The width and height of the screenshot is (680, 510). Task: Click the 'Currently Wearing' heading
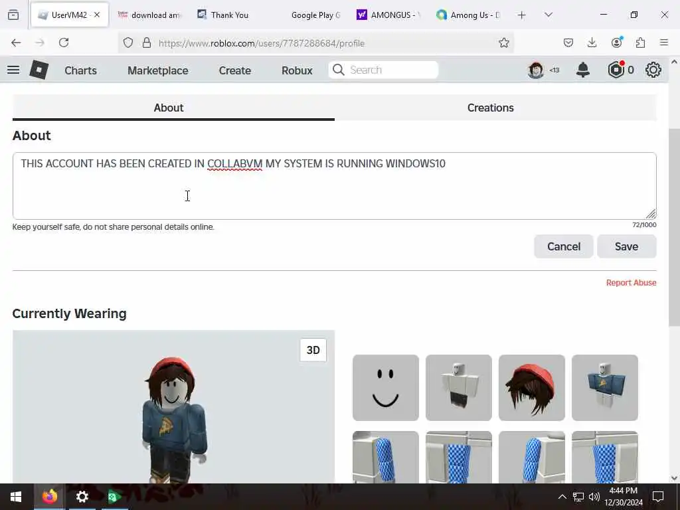pyautogui.click(x=69, y=313)
